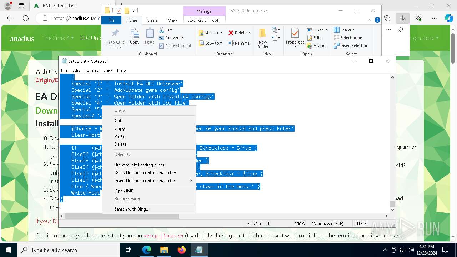Open View menu in Notepad
The image size is (457, 257).
(107, 70)
